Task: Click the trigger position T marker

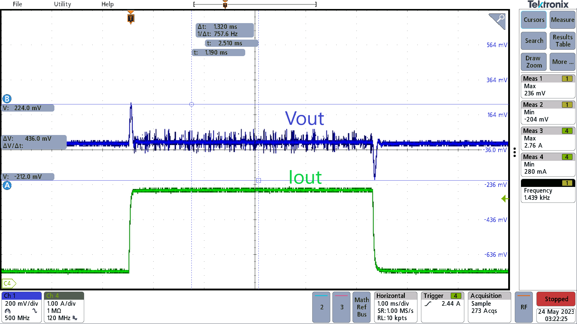Action: pyautogui.click(x=130, y=18)
